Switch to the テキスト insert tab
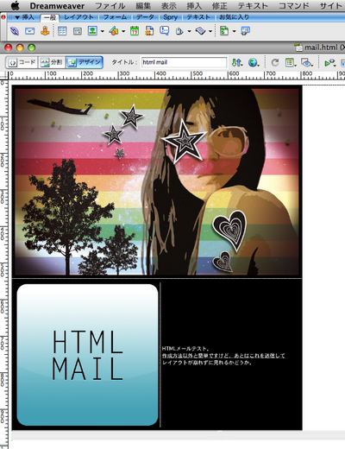Screen dimensions: 345x449 (x=198, y=17)
